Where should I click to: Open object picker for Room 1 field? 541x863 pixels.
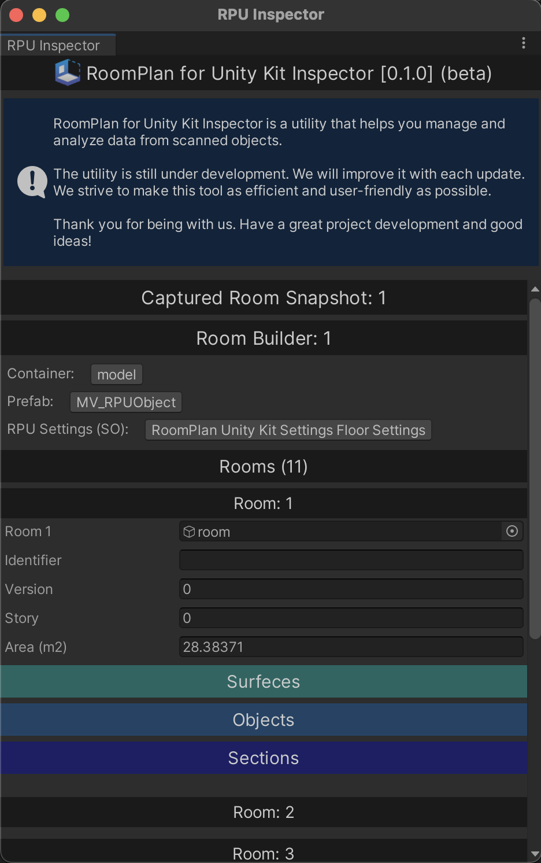tap(512, 531)
